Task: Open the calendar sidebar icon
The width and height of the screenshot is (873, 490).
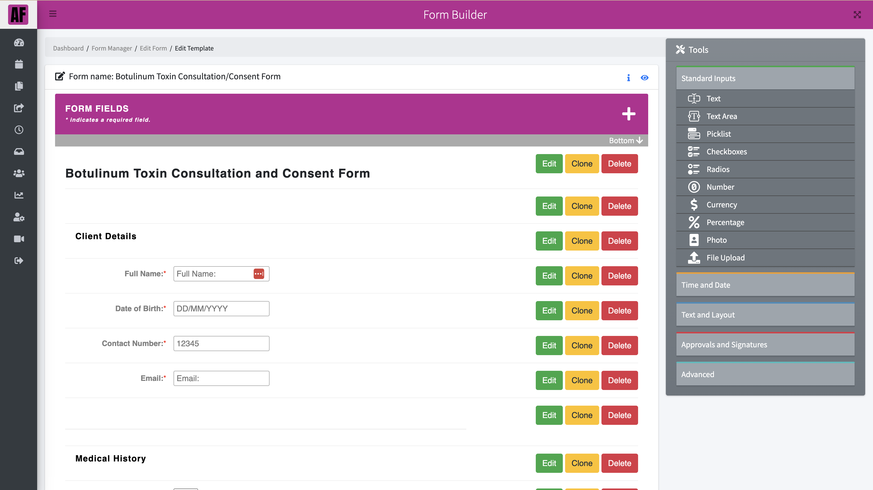Action: [19, 64]
